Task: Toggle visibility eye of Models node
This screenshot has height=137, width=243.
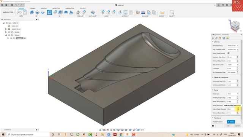Action: point(9,32)
